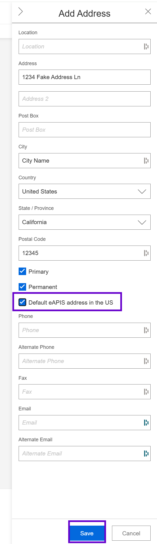Click the autofill icon in Email field
This screenshot has width=157, height=544.
pos(146,423)
